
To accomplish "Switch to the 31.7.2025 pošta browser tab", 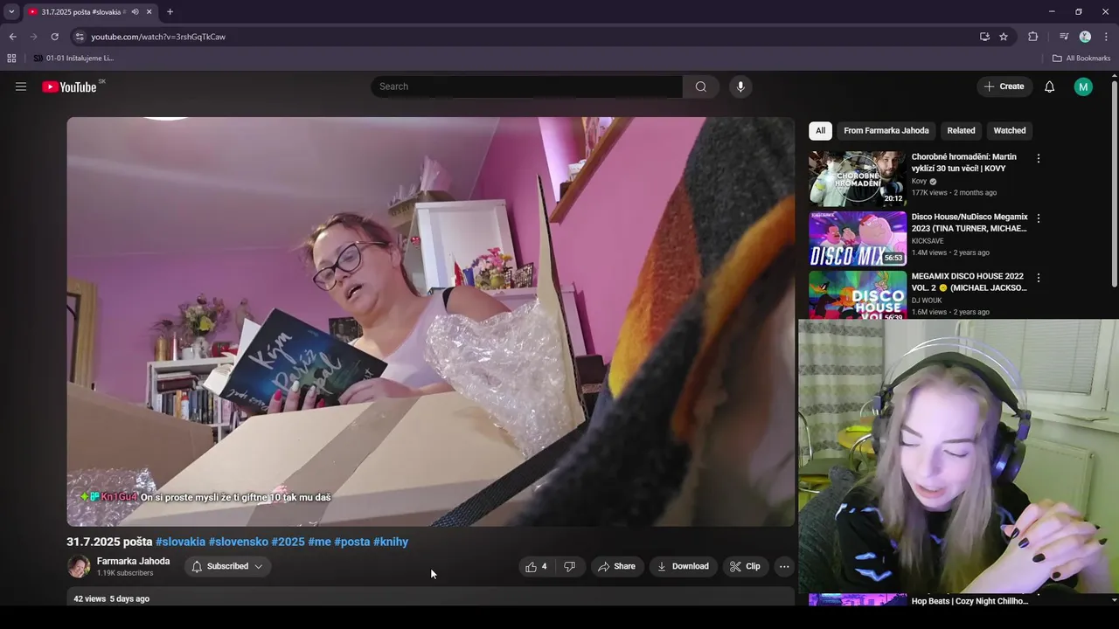I will 83,12.
